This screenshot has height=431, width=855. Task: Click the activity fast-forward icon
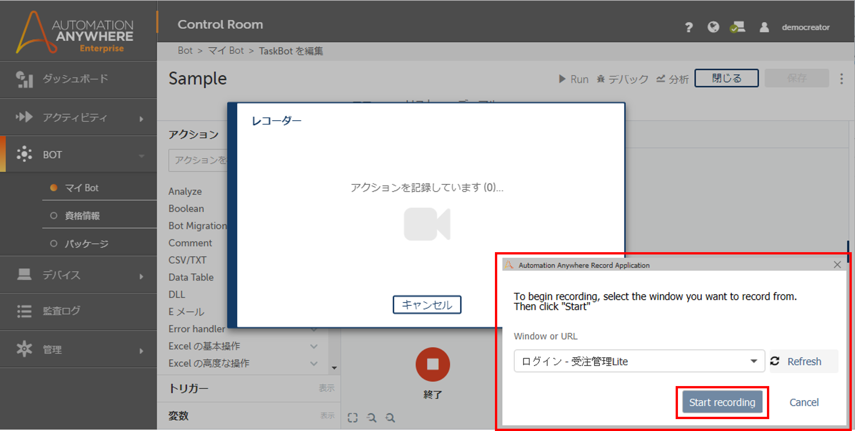tap(24, 117)
